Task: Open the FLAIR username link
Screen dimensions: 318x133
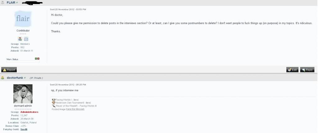Action: click(11, 2)
